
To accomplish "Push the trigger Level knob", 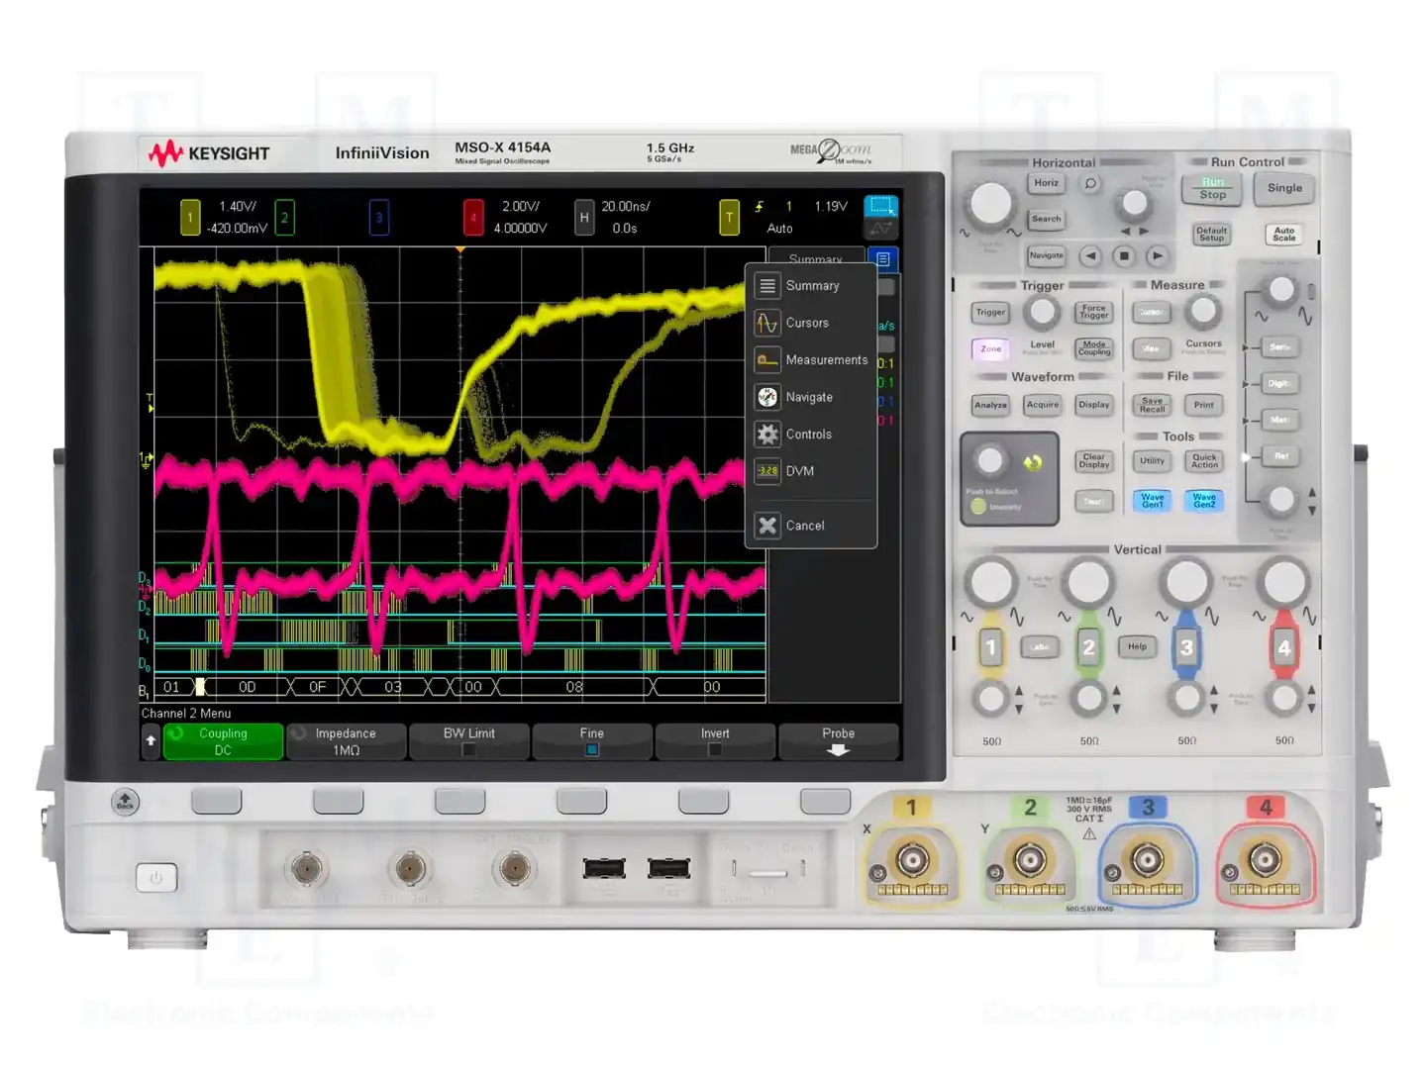I will [1042, 313].
